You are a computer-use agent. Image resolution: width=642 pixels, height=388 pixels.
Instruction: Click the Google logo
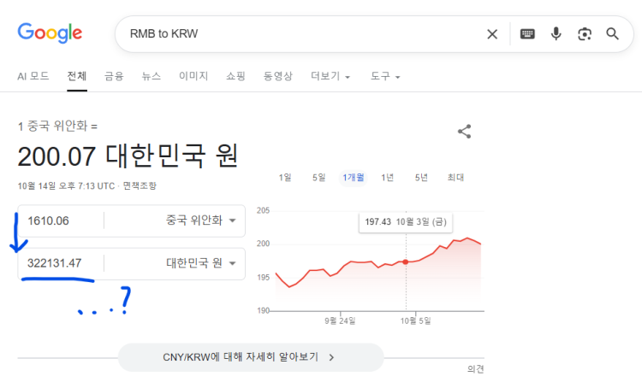(50, 33)
